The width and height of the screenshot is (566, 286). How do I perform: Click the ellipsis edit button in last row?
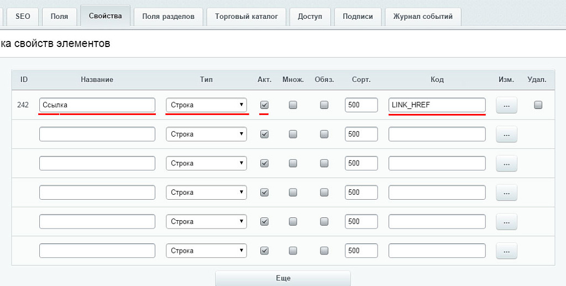coord(506,251)
